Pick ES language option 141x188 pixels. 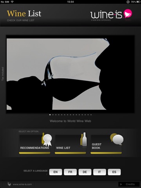pos(114,172)
